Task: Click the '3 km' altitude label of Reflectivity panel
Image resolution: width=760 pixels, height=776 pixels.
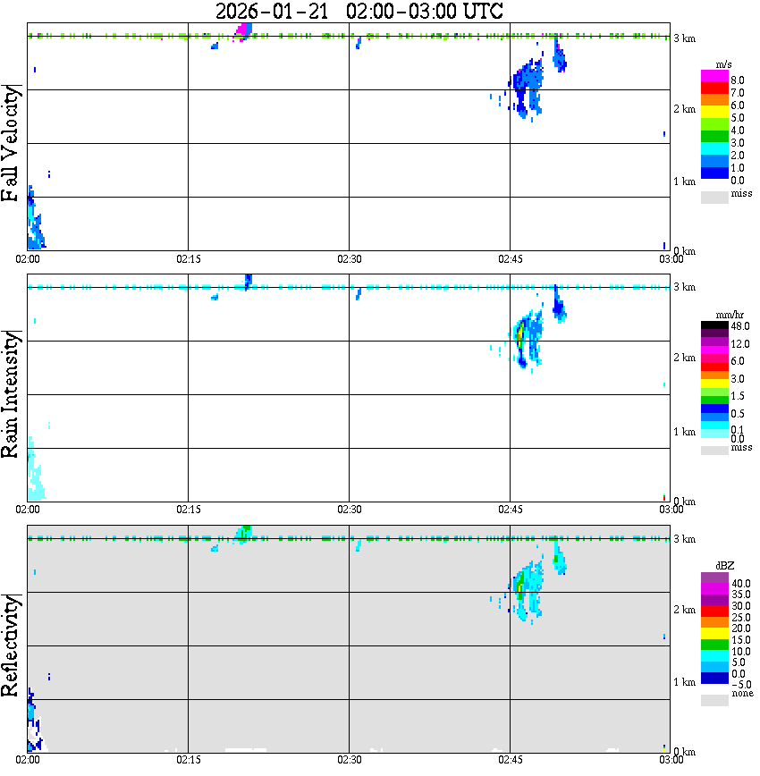Action: (684, 539)
